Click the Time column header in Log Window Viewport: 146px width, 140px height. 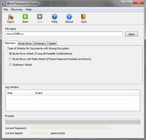(20, 93)
